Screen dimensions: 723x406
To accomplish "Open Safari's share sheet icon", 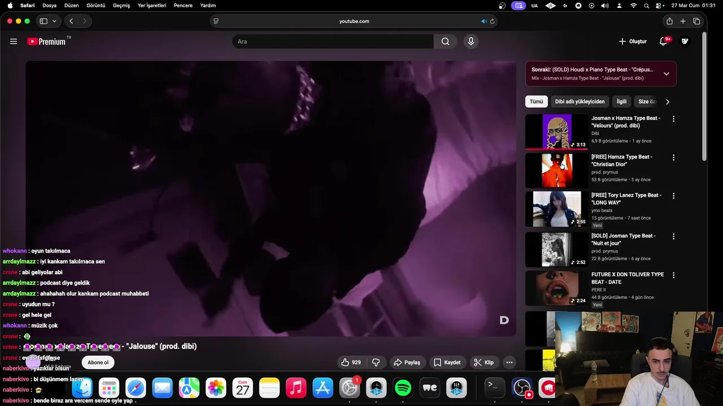I will point(669,21).
